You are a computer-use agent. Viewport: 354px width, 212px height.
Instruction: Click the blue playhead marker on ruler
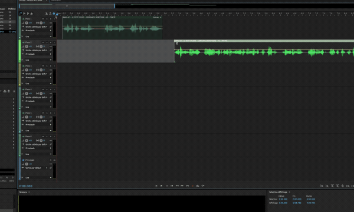pos(57,14)
